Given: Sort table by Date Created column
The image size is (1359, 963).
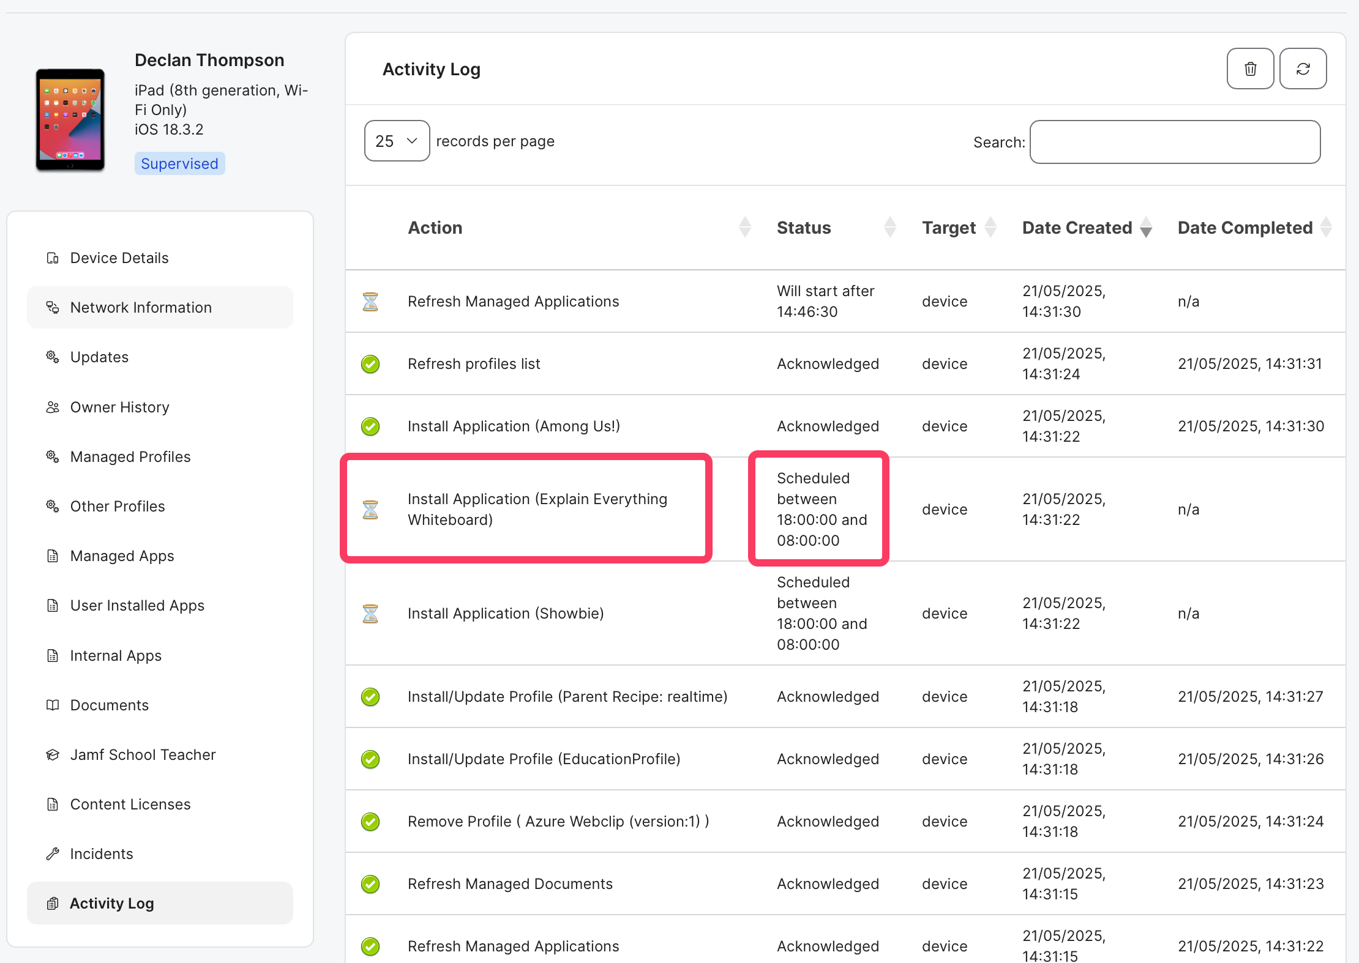Looking at the screenshot, I should pos(1146,228).
